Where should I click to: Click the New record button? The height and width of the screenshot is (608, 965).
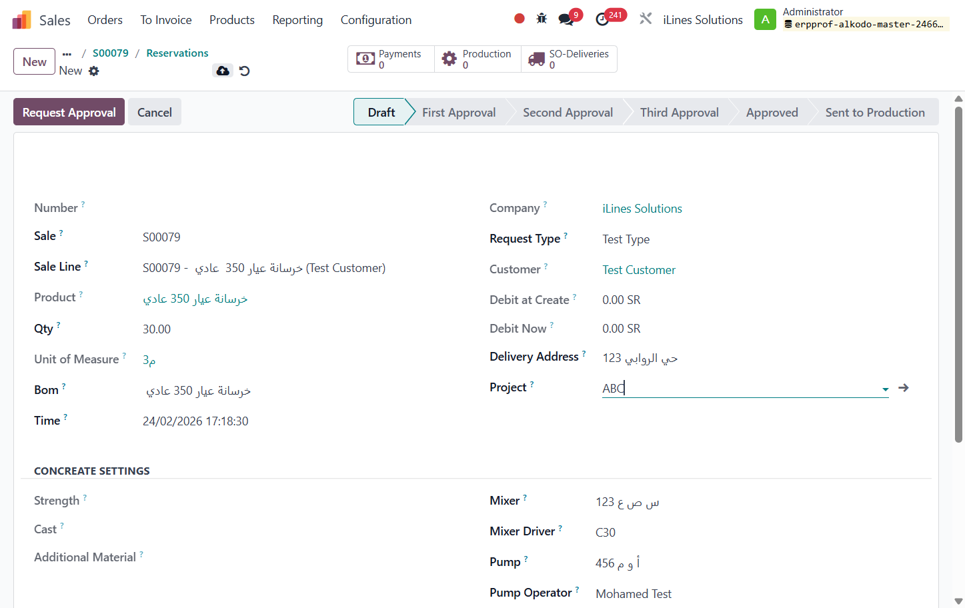[x=35, y=61]
